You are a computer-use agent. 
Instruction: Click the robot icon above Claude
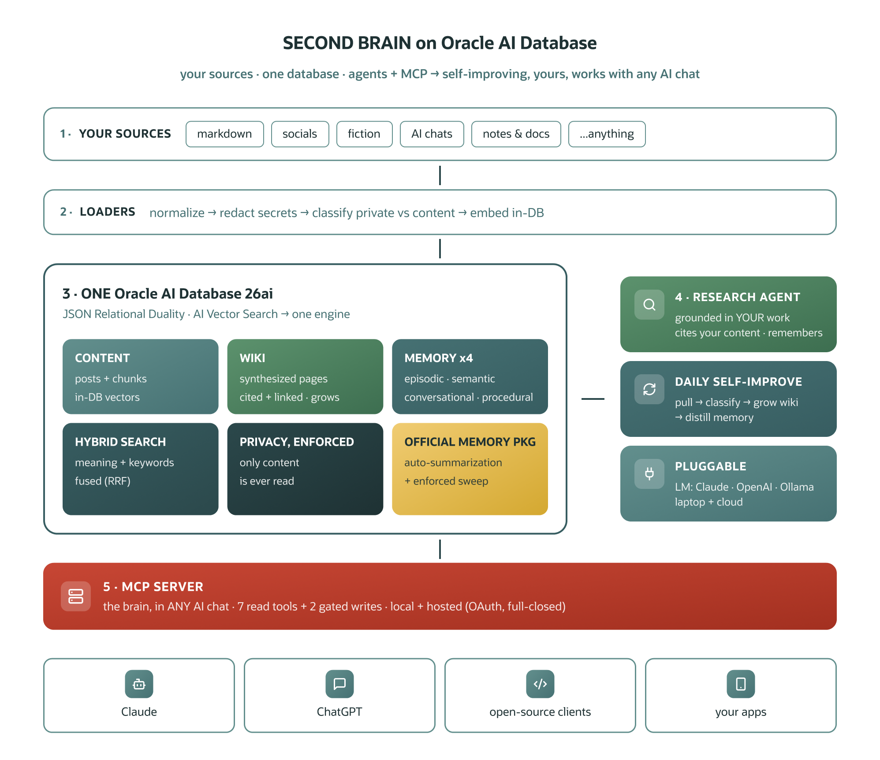[x=139, y=684]
